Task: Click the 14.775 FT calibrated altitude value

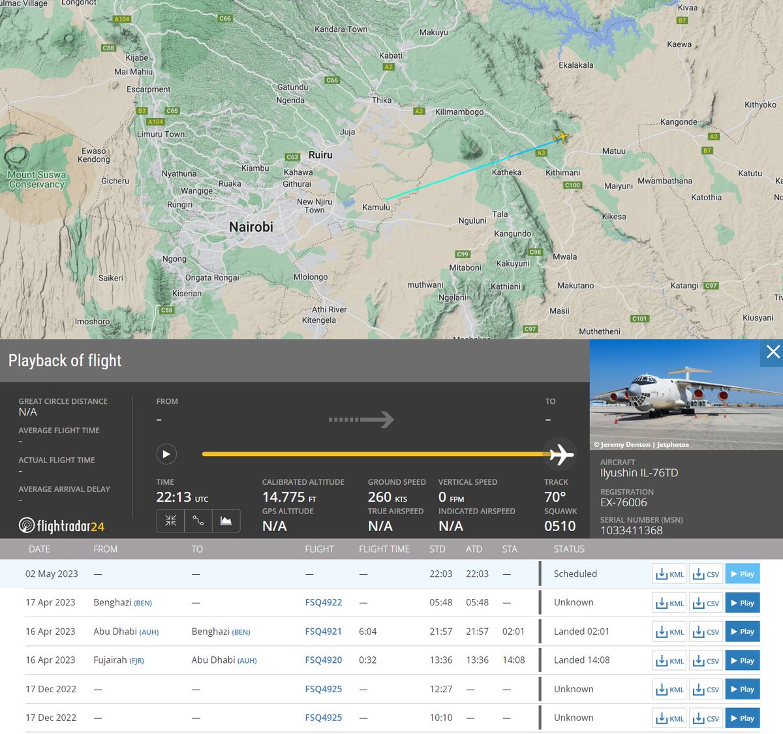Action: 289,497
